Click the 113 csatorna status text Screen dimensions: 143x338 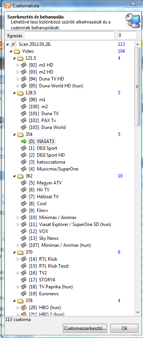tap(18, 320)
